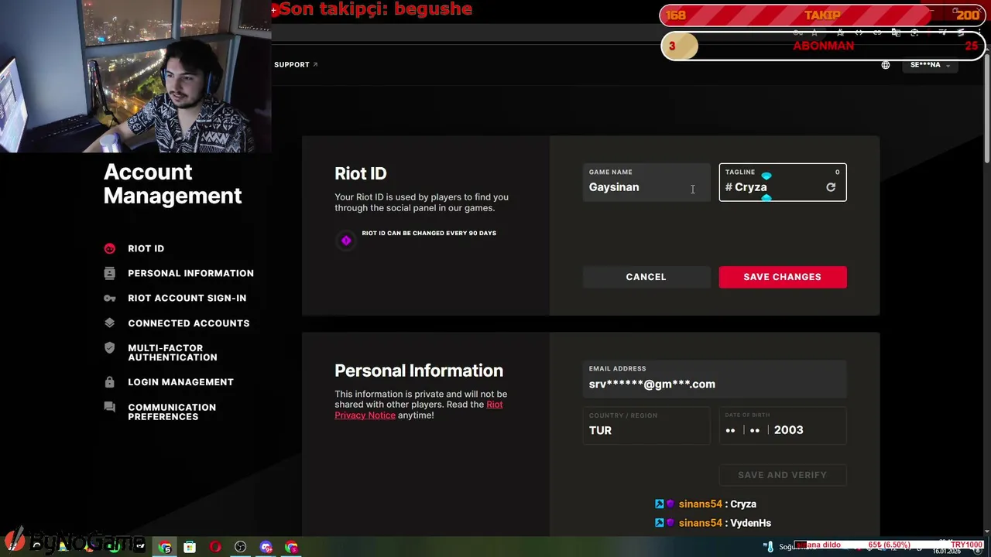
Task: Click Save Changes for Riot ID
Action: click(x=783, y=277)
